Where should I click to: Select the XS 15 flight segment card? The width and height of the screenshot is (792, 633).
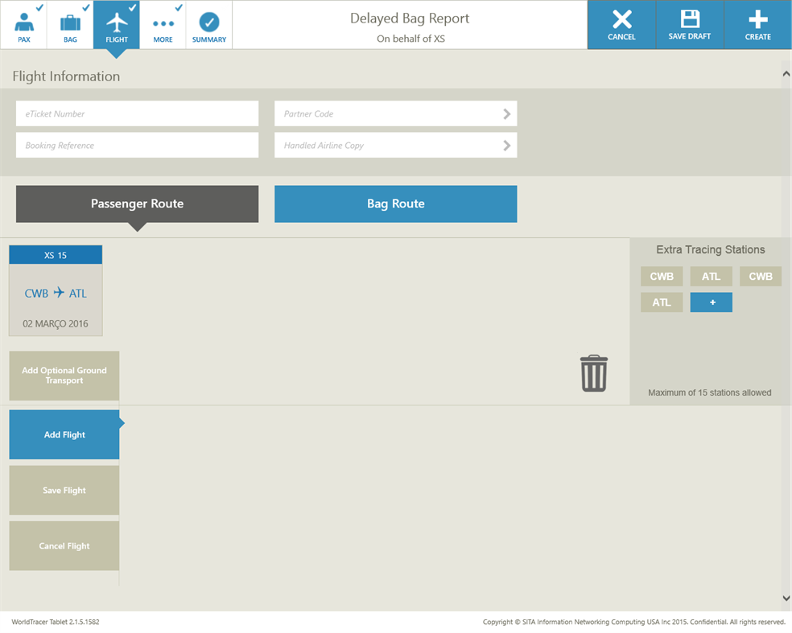(x=55, y=254)
